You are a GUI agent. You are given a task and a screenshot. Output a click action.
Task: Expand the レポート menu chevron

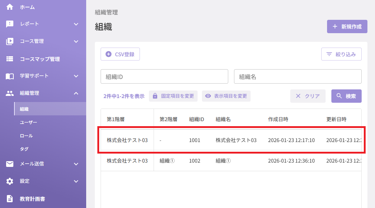[76, 24]
